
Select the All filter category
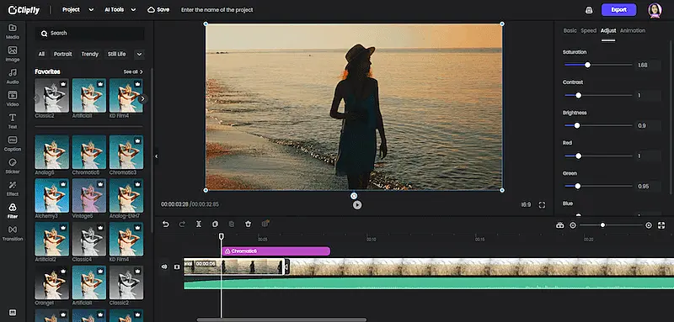(x=41, y=54)
